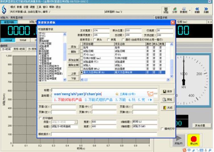Go to next record with 后翻

(206, 10)
